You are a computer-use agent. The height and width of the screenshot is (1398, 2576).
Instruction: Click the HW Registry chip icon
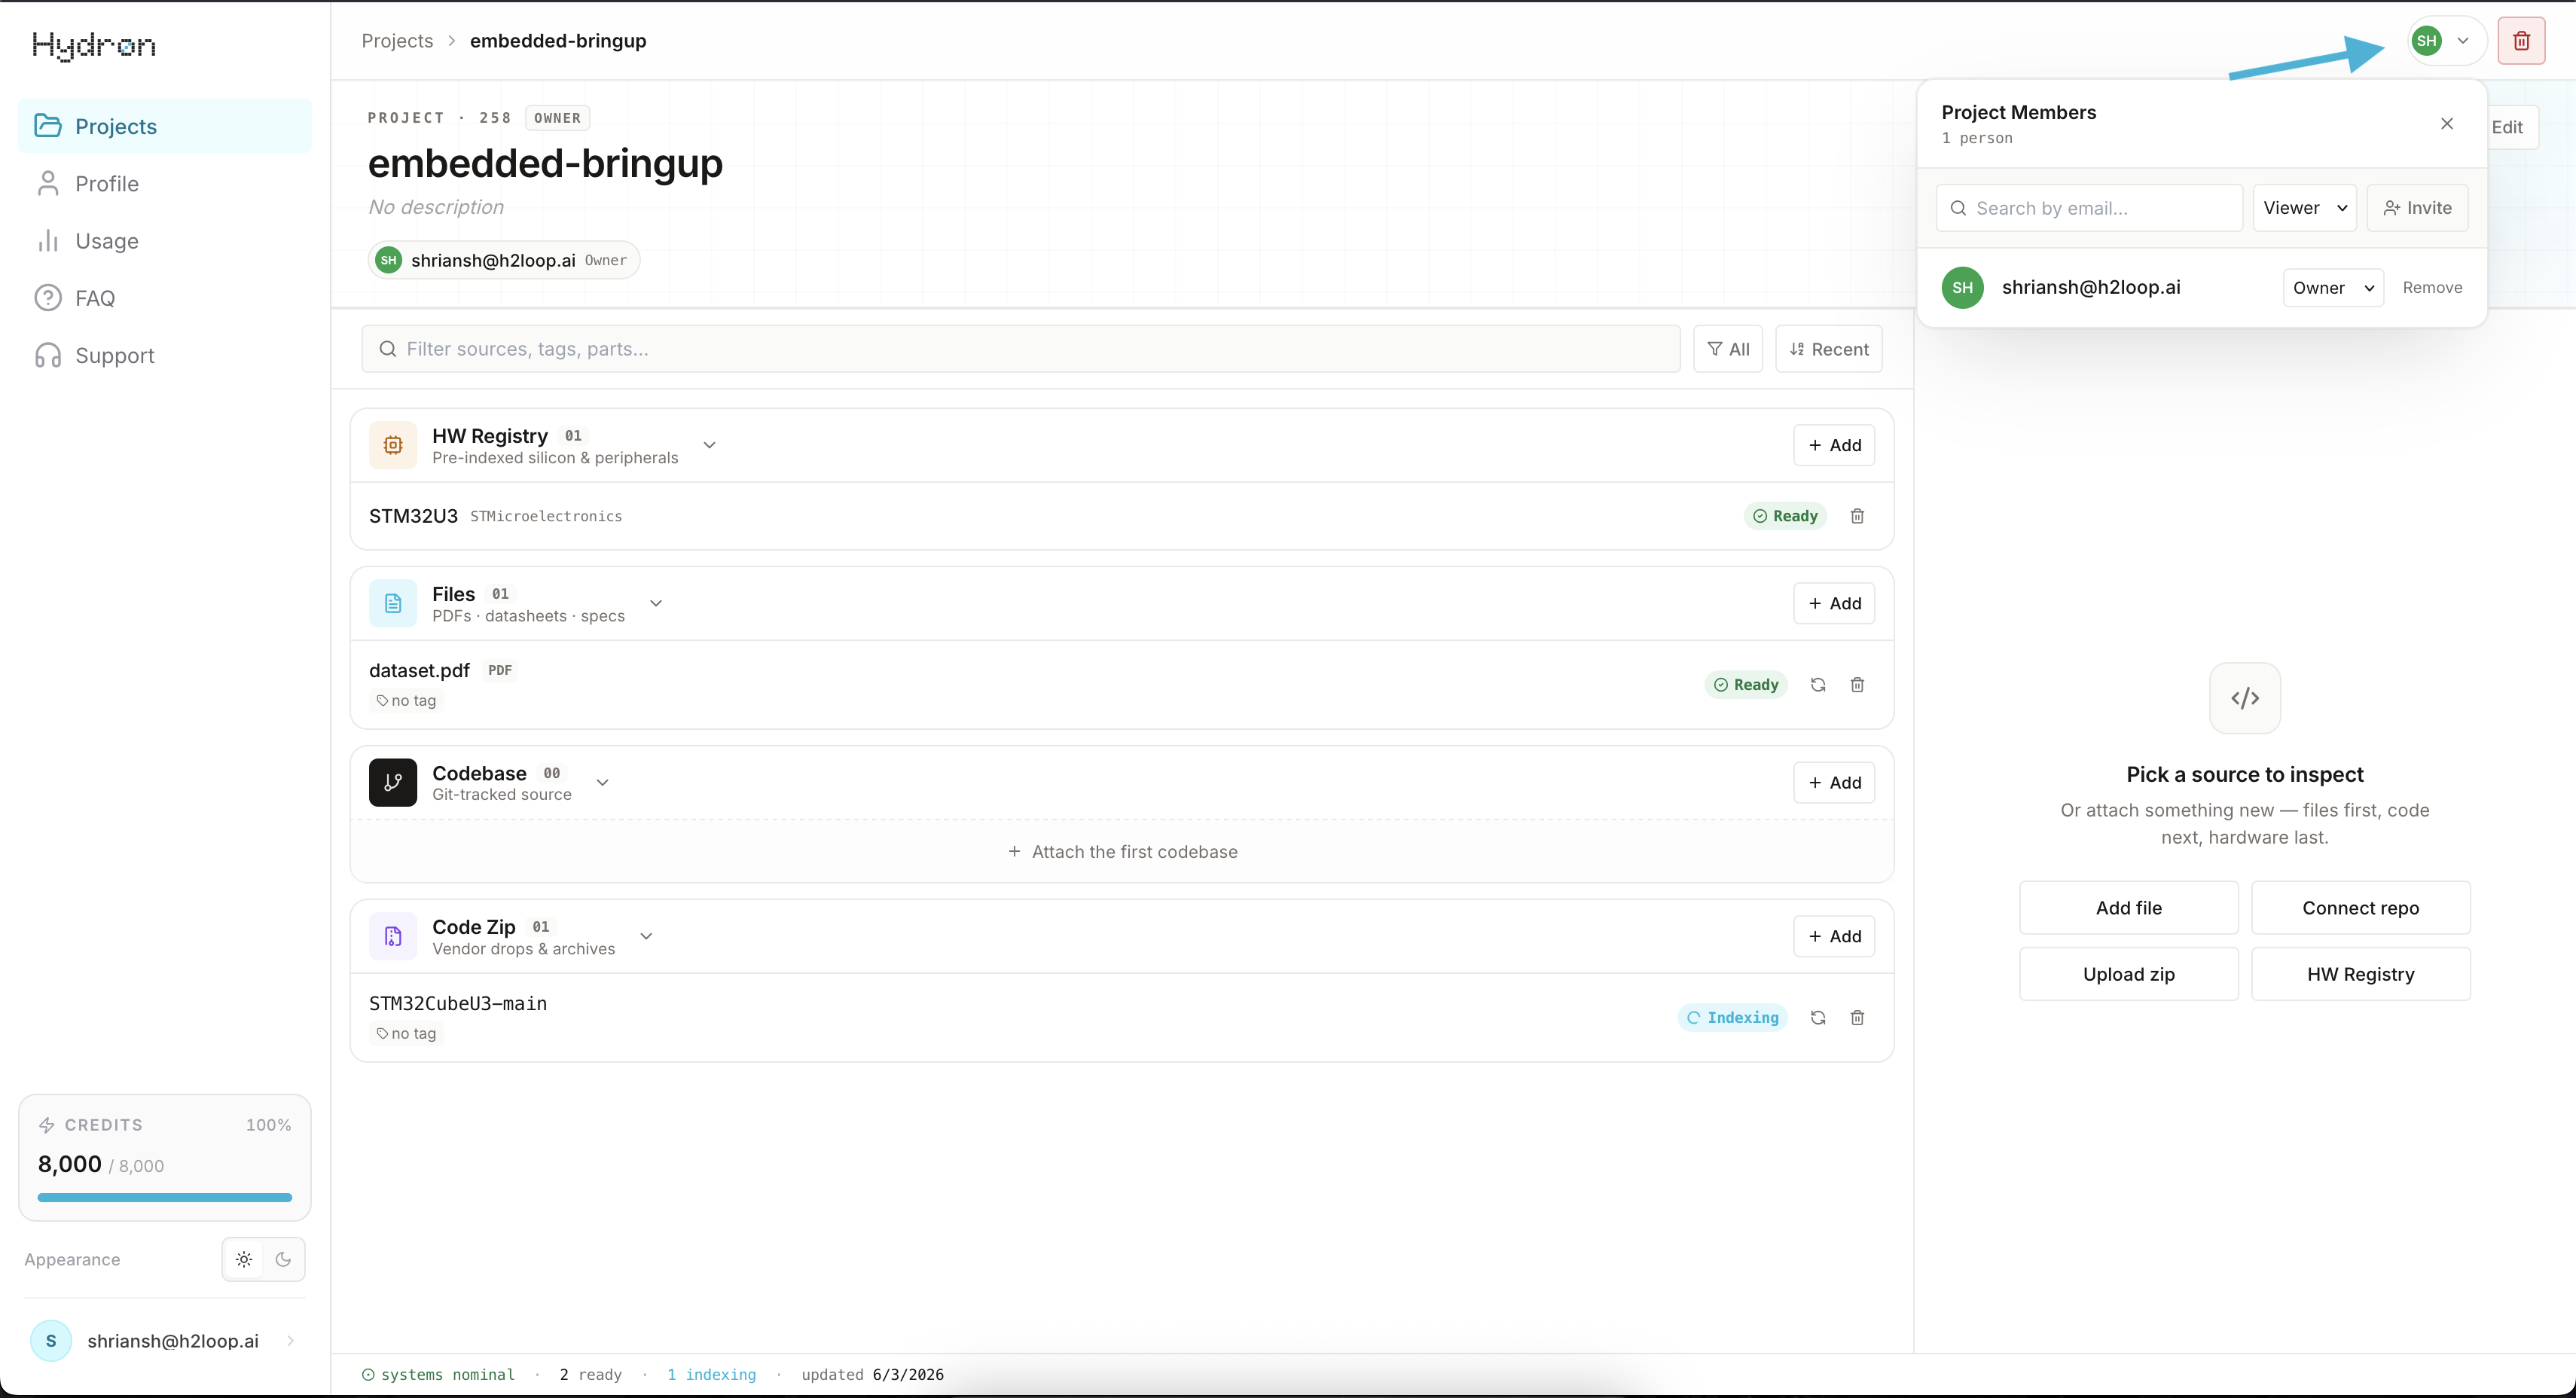pyautogui.click(x=393, y=445)
